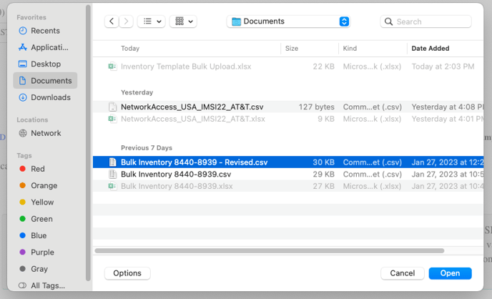Open Recents in the sidebar
The image size is (492, 299).
45,31
